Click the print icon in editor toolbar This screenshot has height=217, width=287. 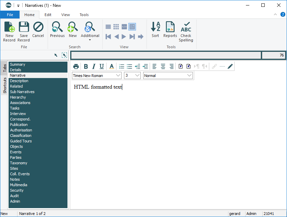[76, 66]
